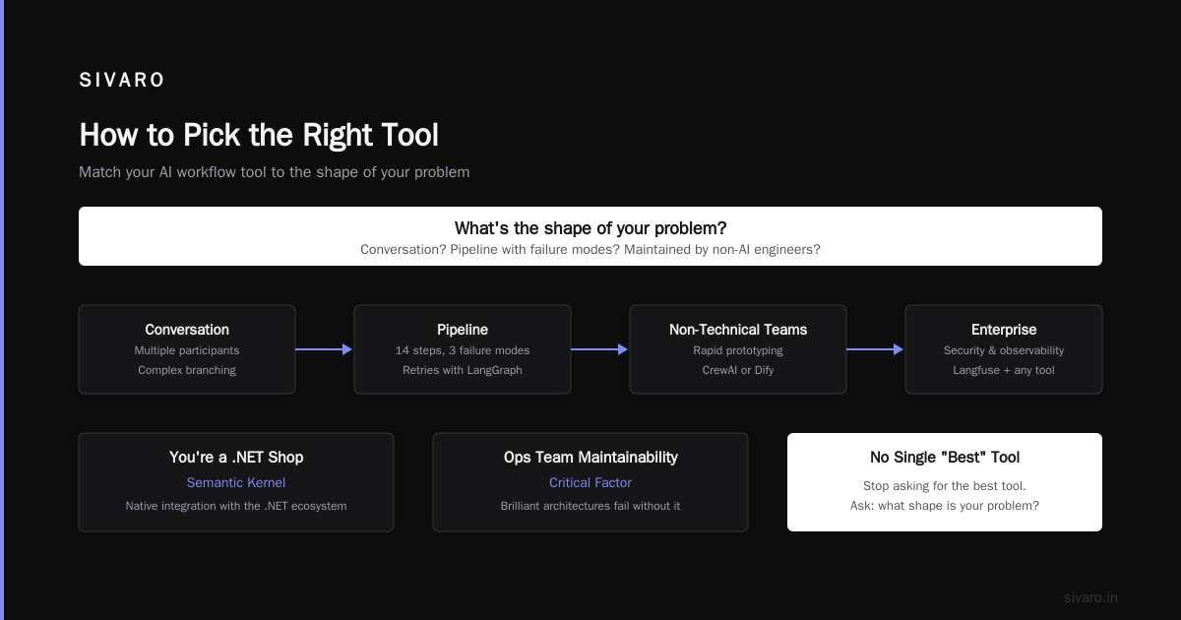Open the Critical Factor highlighted label

590,482
